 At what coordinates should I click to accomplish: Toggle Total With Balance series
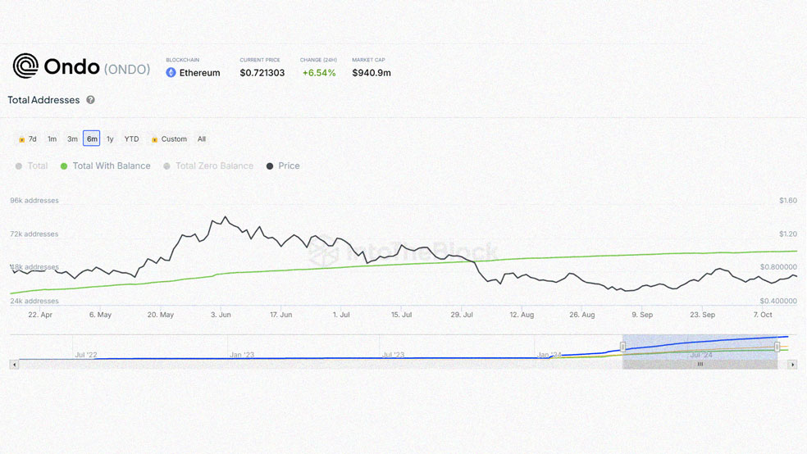106,166
